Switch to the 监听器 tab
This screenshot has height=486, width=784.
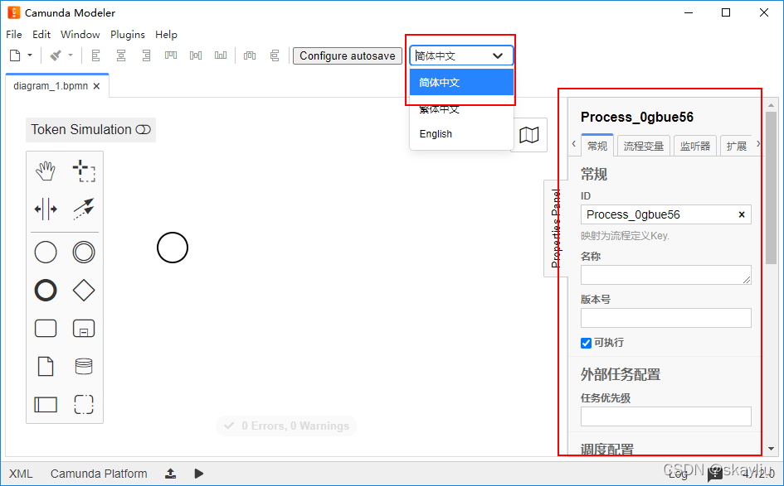695,146
